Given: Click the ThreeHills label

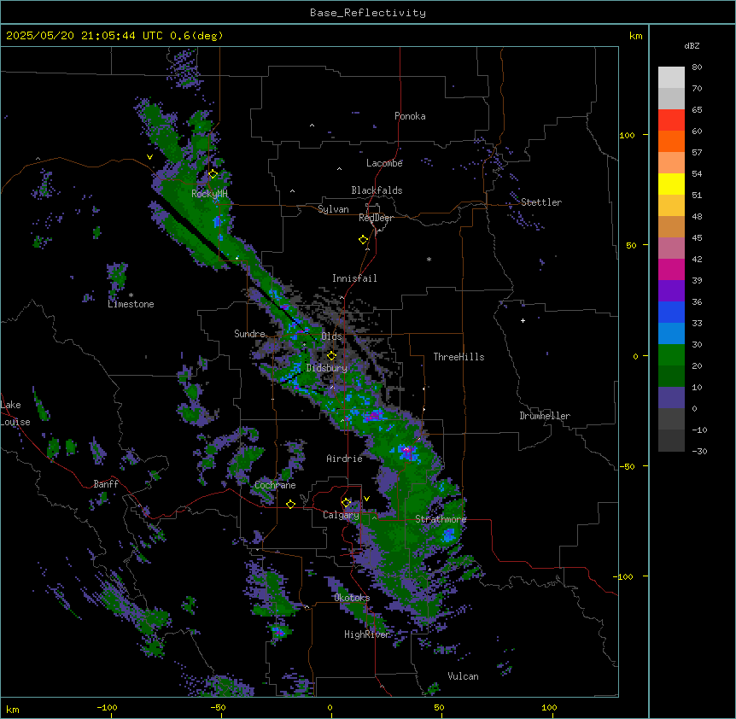Looking at the screenshot, I should (459, 357).
